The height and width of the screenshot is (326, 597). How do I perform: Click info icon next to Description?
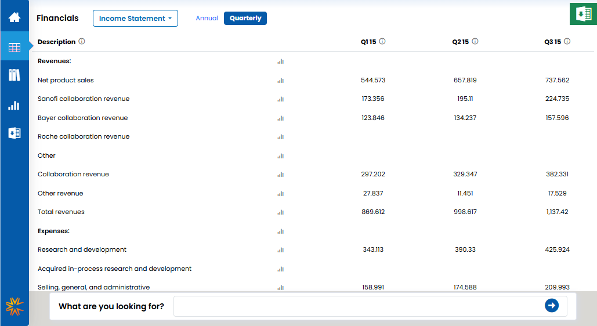82,41
